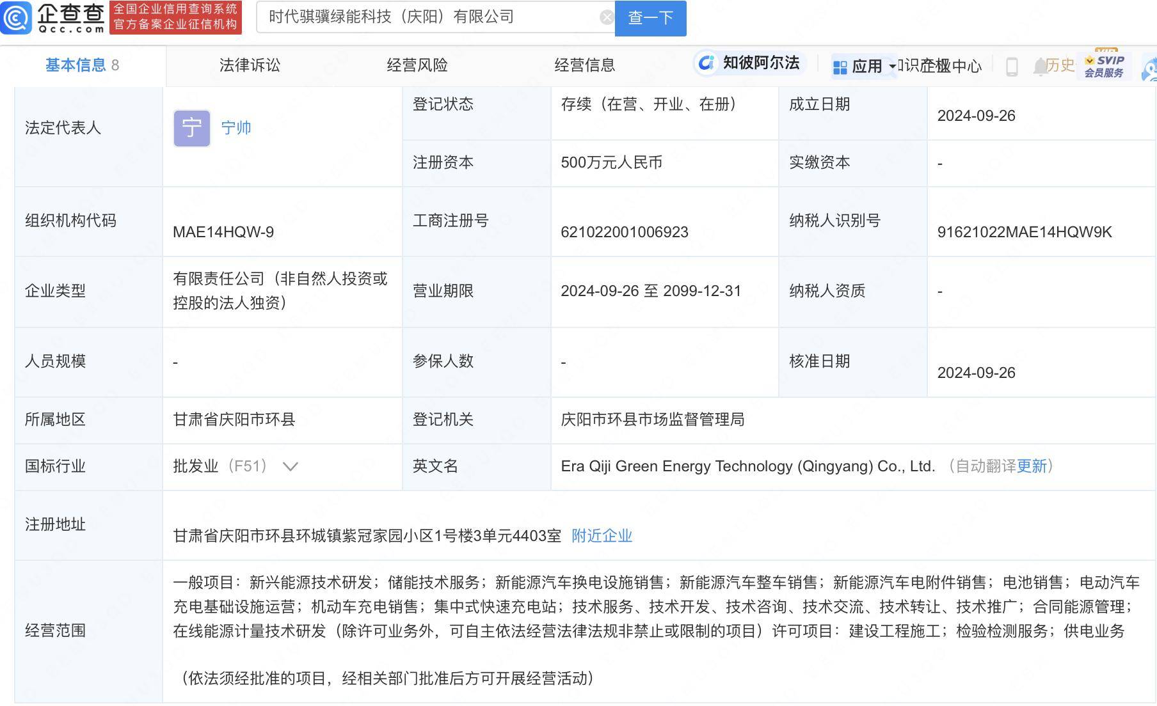Open the 基本信息 tab
The height and width of the screenshot is (706, 1157).
tap(82, 65)
